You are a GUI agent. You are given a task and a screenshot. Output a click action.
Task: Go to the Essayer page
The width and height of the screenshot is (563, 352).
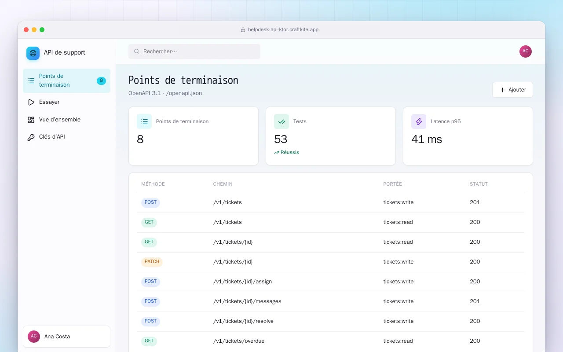[66, 102]
